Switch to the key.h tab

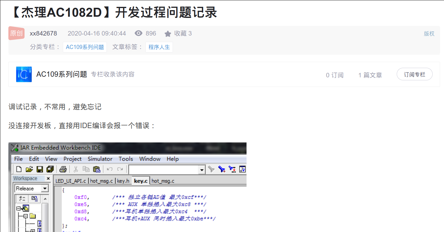point(123,181)
